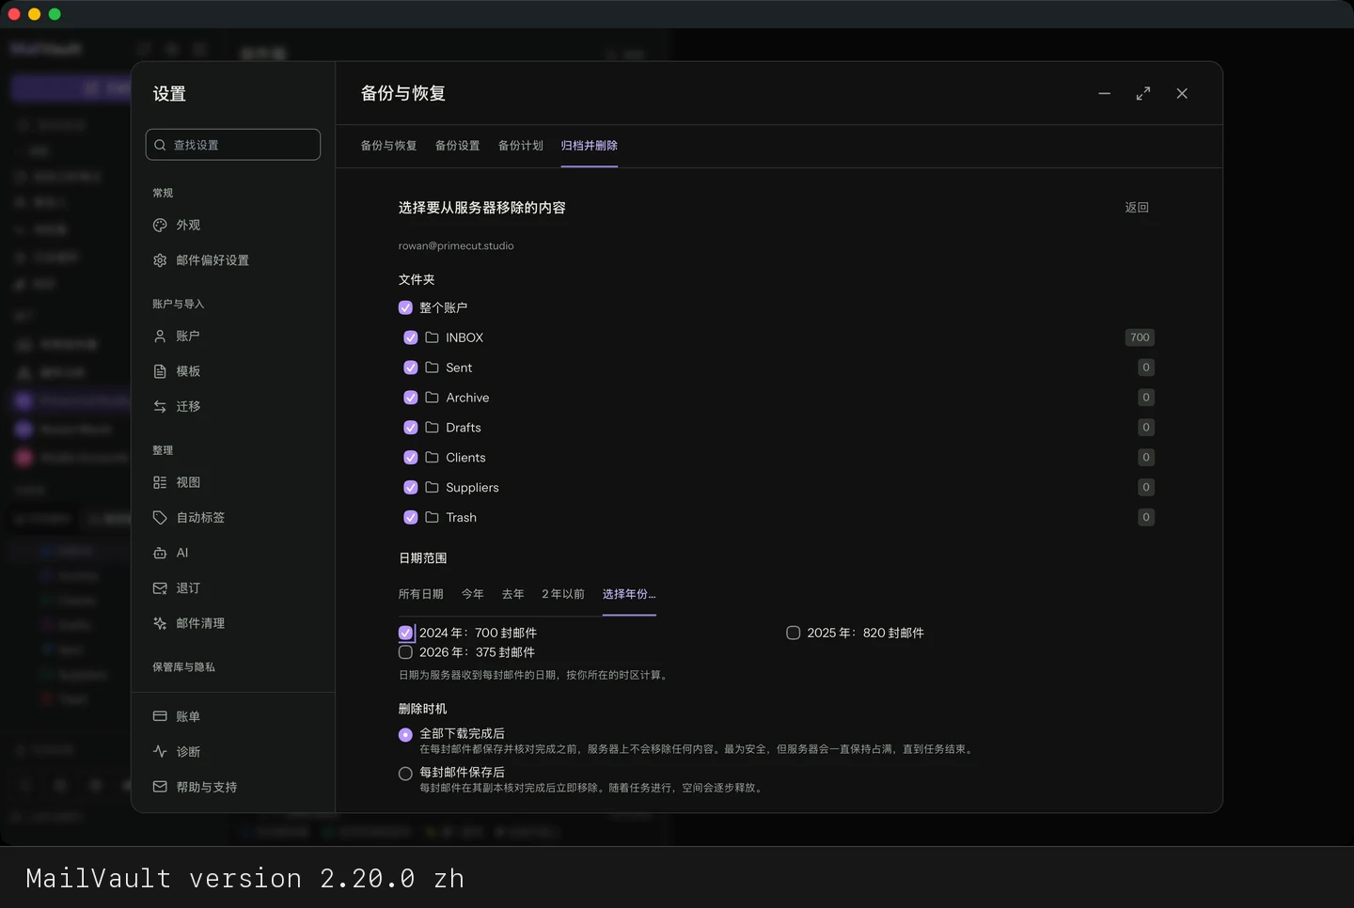Open 视图 layout icon
Screen dimensions: 1354x908
click(160, 482)
